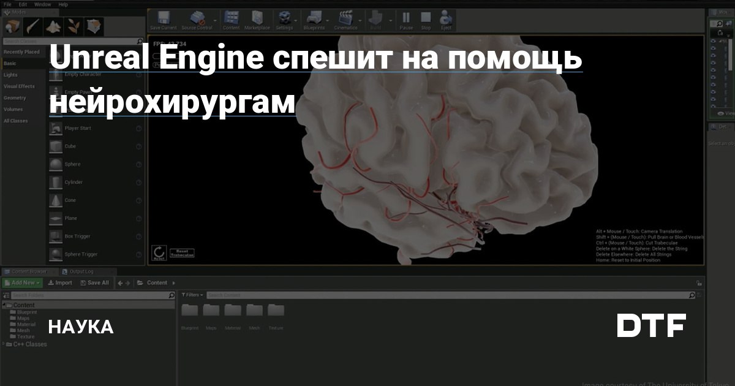
Task: Open Filters dropdown
Action: coord(193,295)
